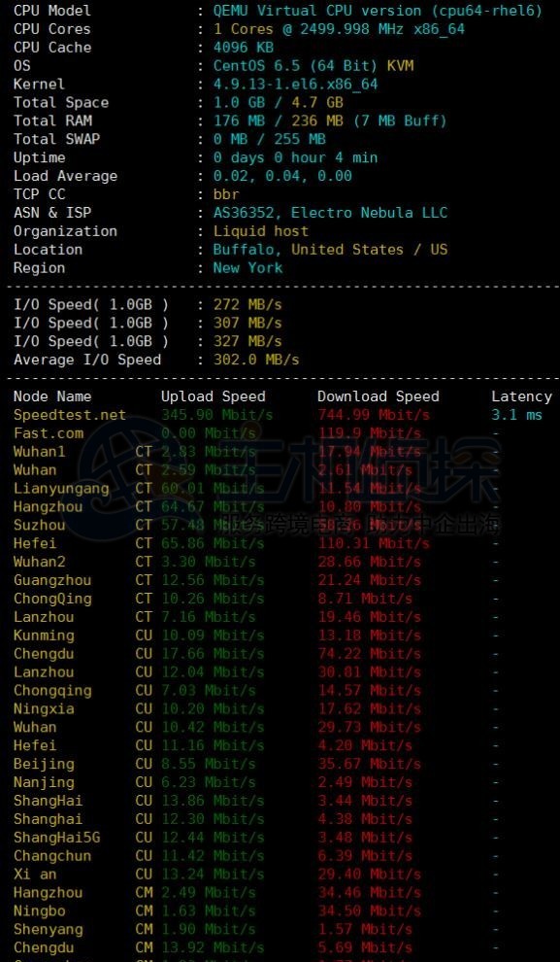
Task: Click the Buffalo, United States location
Action: tap(330, 250)
